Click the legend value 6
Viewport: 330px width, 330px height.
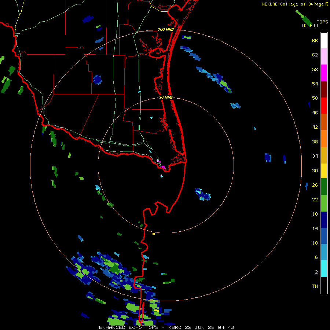(316, 257)
